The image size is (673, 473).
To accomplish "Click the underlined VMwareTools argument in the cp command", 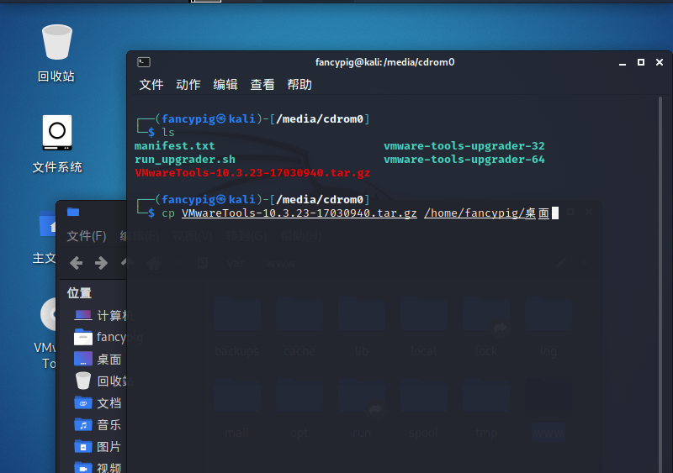I will (x=299, y=213).
